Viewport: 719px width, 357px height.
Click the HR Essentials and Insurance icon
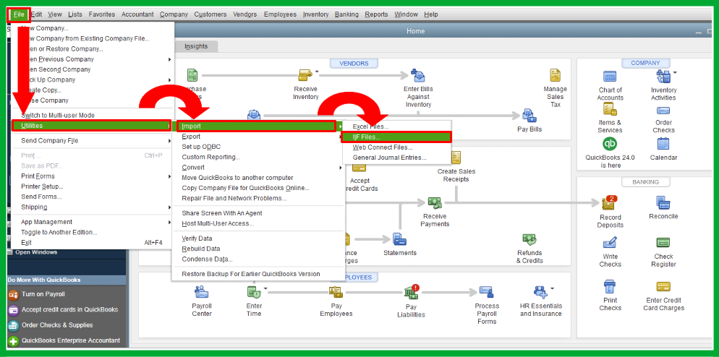[x=540, y=291]
